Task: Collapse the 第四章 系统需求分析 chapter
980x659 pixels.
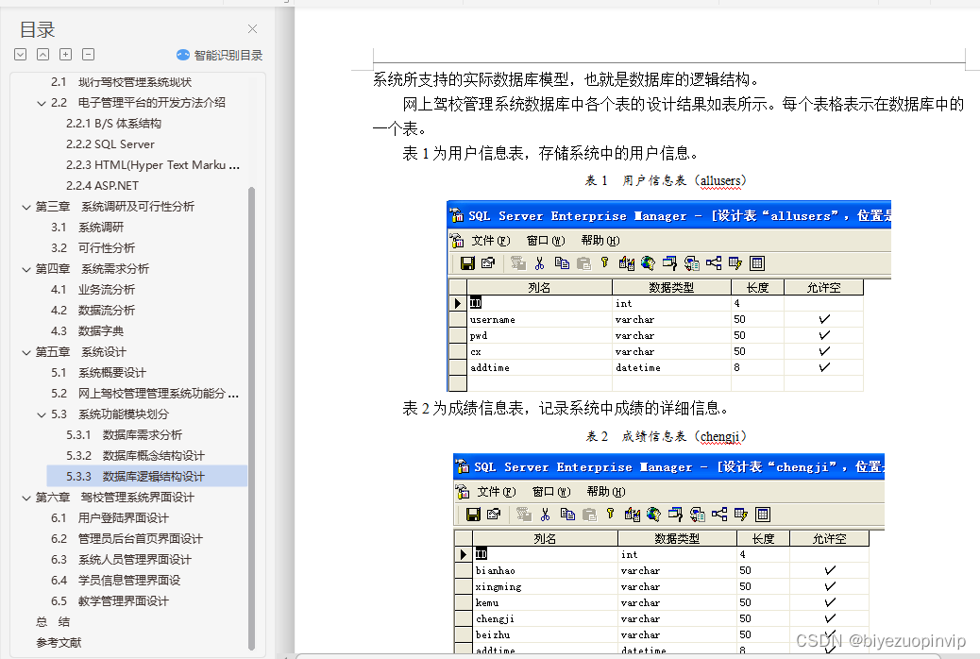Action: [26, 269]
